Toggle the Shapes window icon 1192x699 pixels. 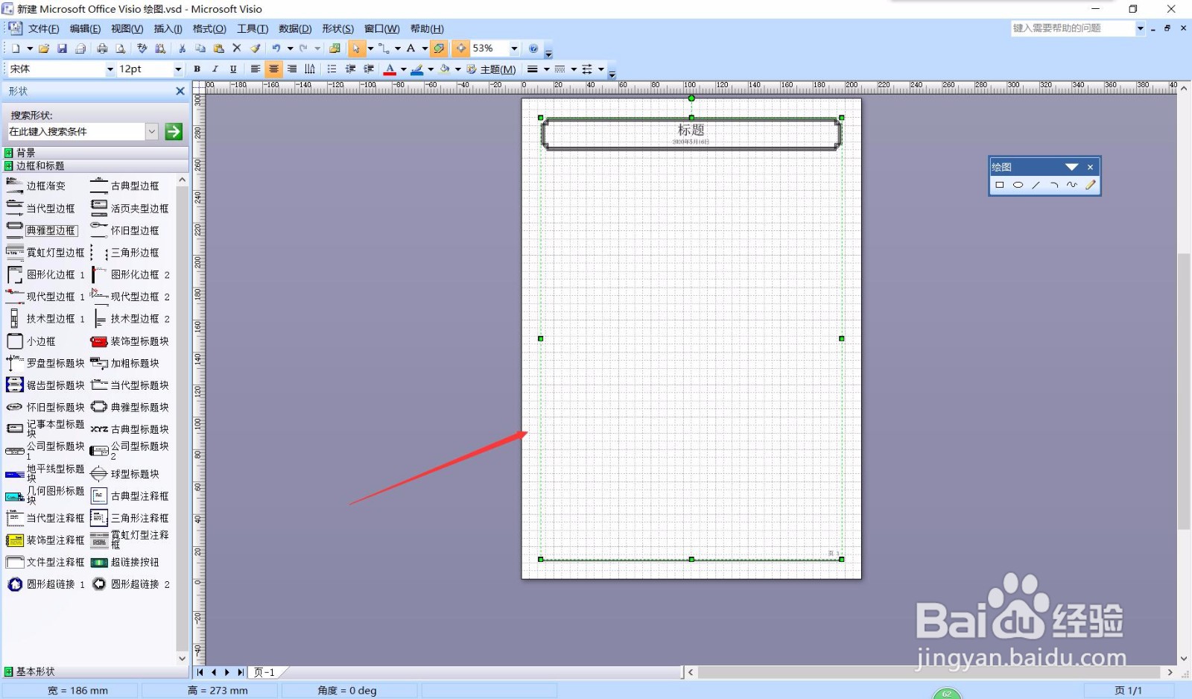coord(335,48)
